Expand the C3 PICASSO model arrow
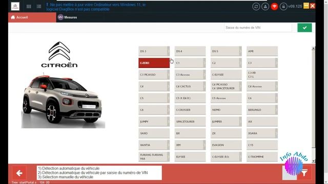Screen dimensions: 328x184 [x=168, y=75]
